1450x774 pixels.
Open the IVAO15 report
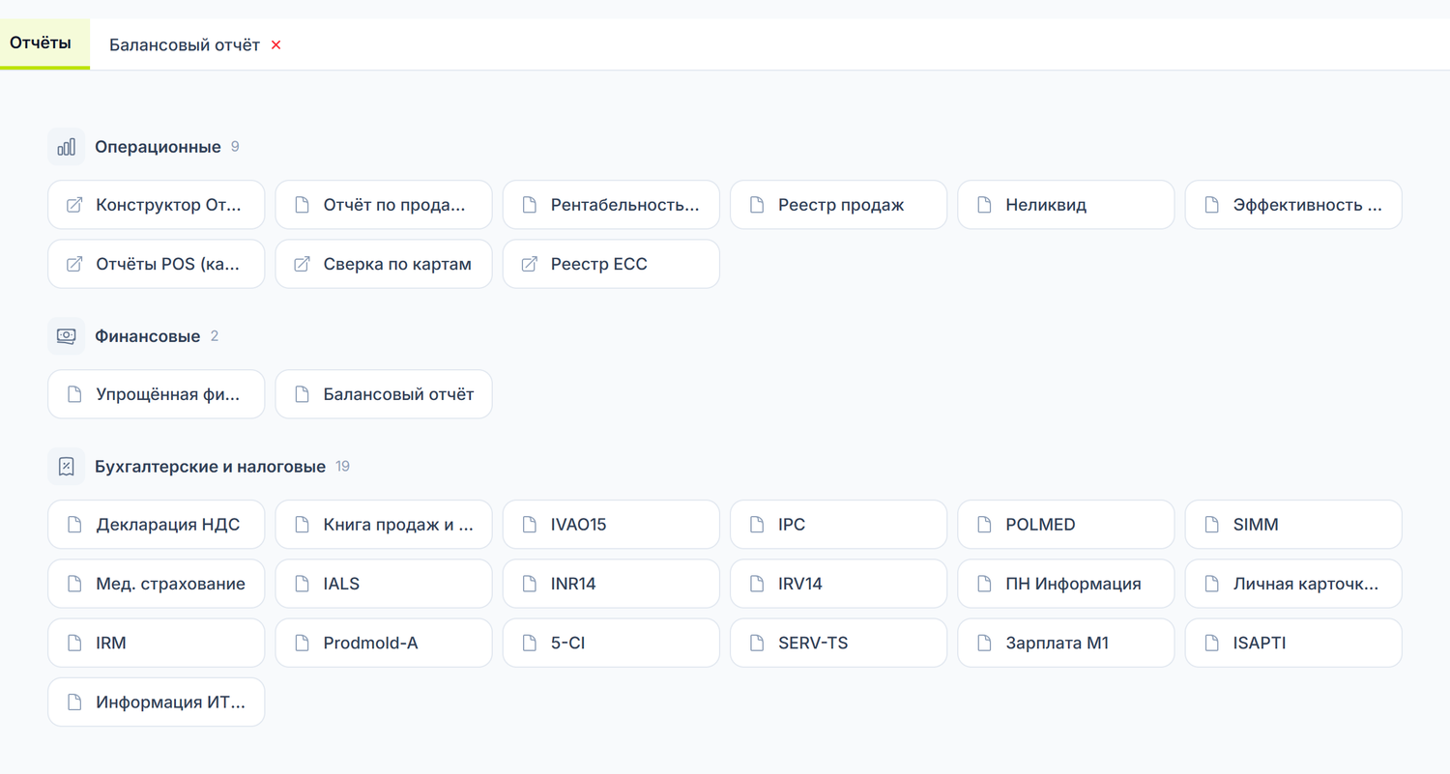click(611, 525)
